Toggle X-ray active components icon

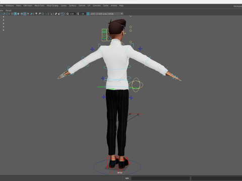(x=59, y=14)
